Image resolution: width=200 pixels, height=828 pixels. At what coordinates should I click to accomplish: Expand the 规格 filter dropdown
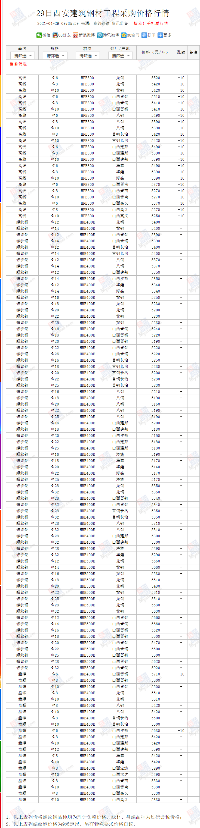tap(55, 56)
